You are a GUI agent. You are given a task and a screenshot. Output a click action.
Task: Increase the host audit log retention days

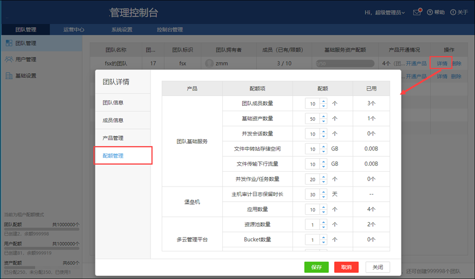[x=324, y=192]
